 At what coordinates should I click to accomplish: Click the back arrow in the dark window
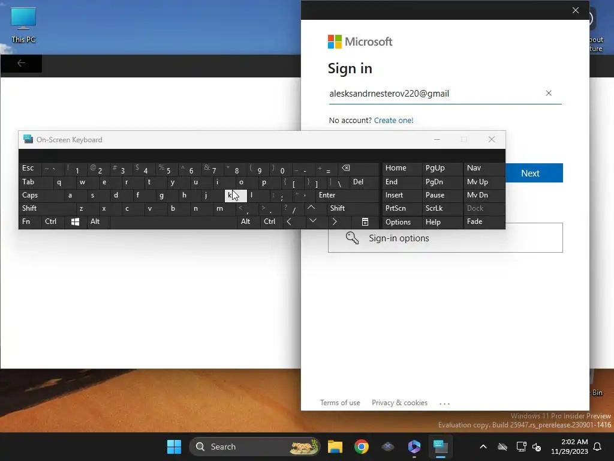(x=21, y=63)
